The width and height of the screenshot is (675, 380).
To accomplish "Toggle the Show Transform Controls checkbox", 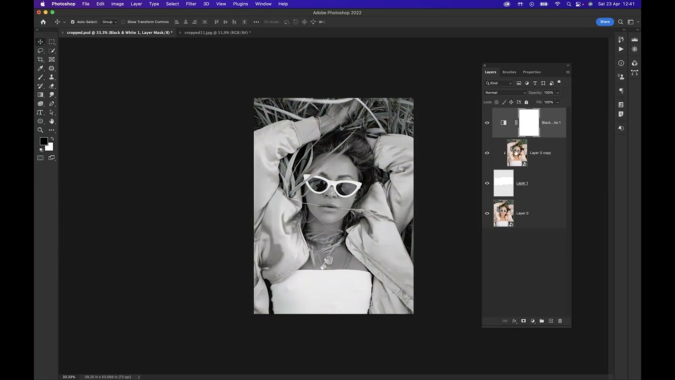I will [x=123, y=22].
